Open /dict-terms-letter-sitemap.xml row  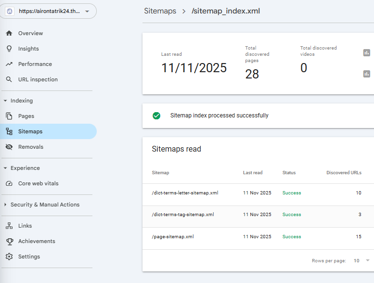(185, 193)
